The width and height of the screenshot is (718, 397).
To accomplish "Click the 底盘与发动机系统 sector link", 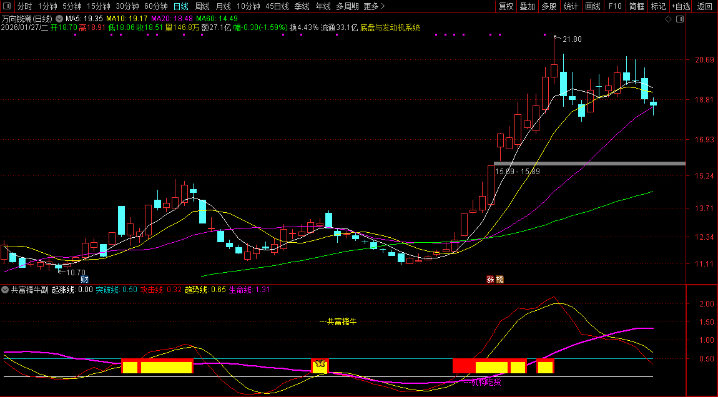I will pyautogui.click(x=390, y=27).
